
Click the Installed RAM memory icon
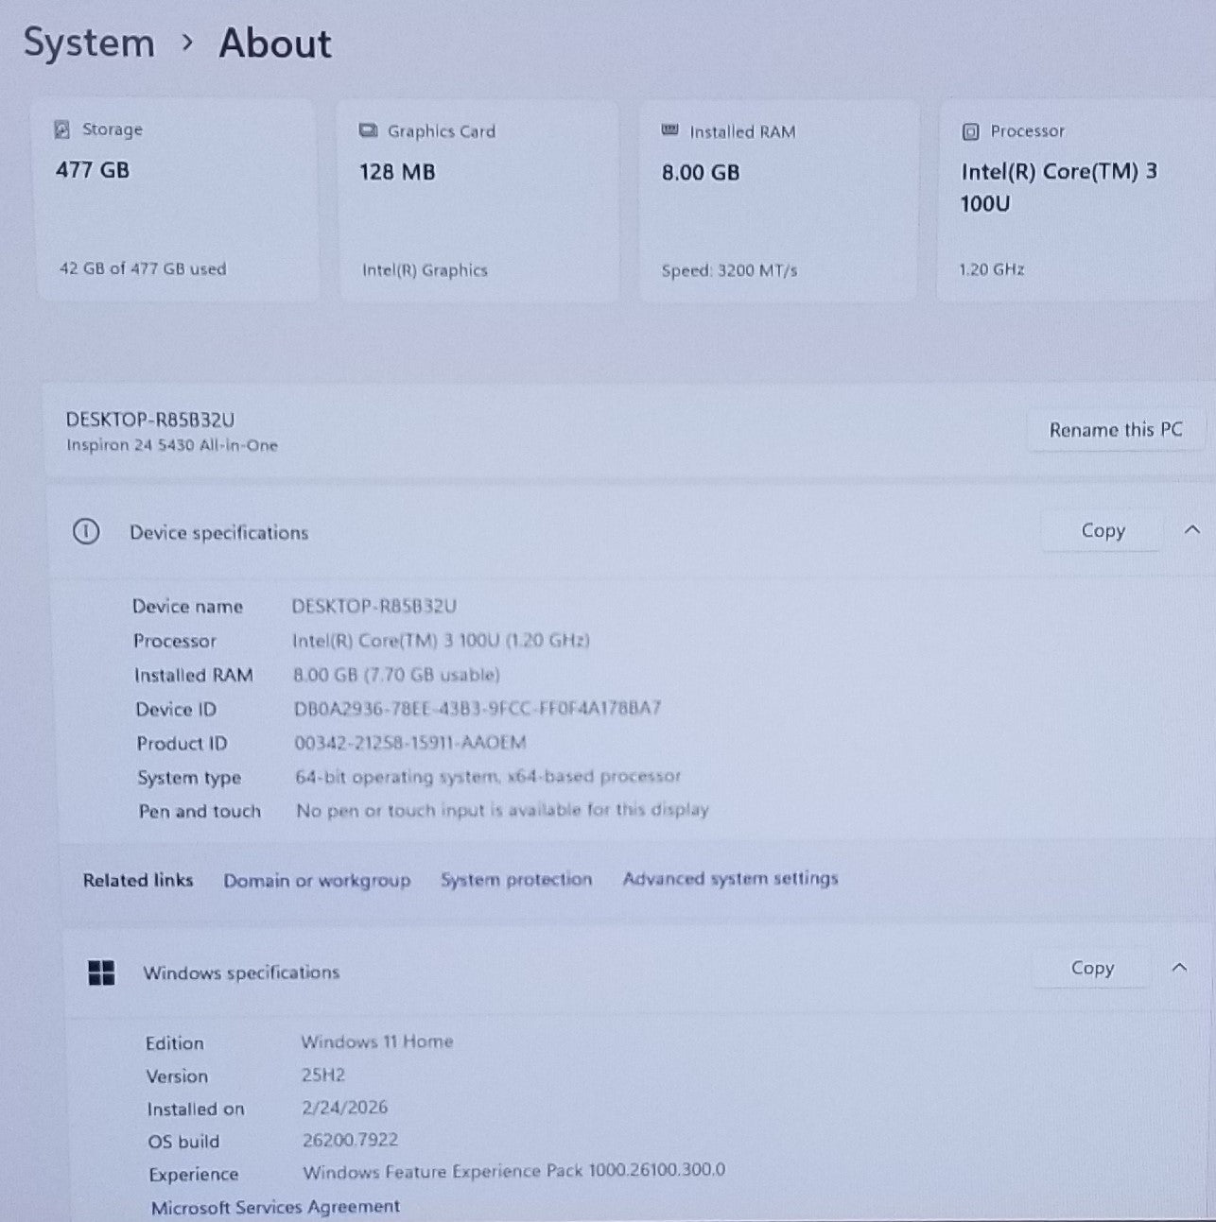[670, 131]
